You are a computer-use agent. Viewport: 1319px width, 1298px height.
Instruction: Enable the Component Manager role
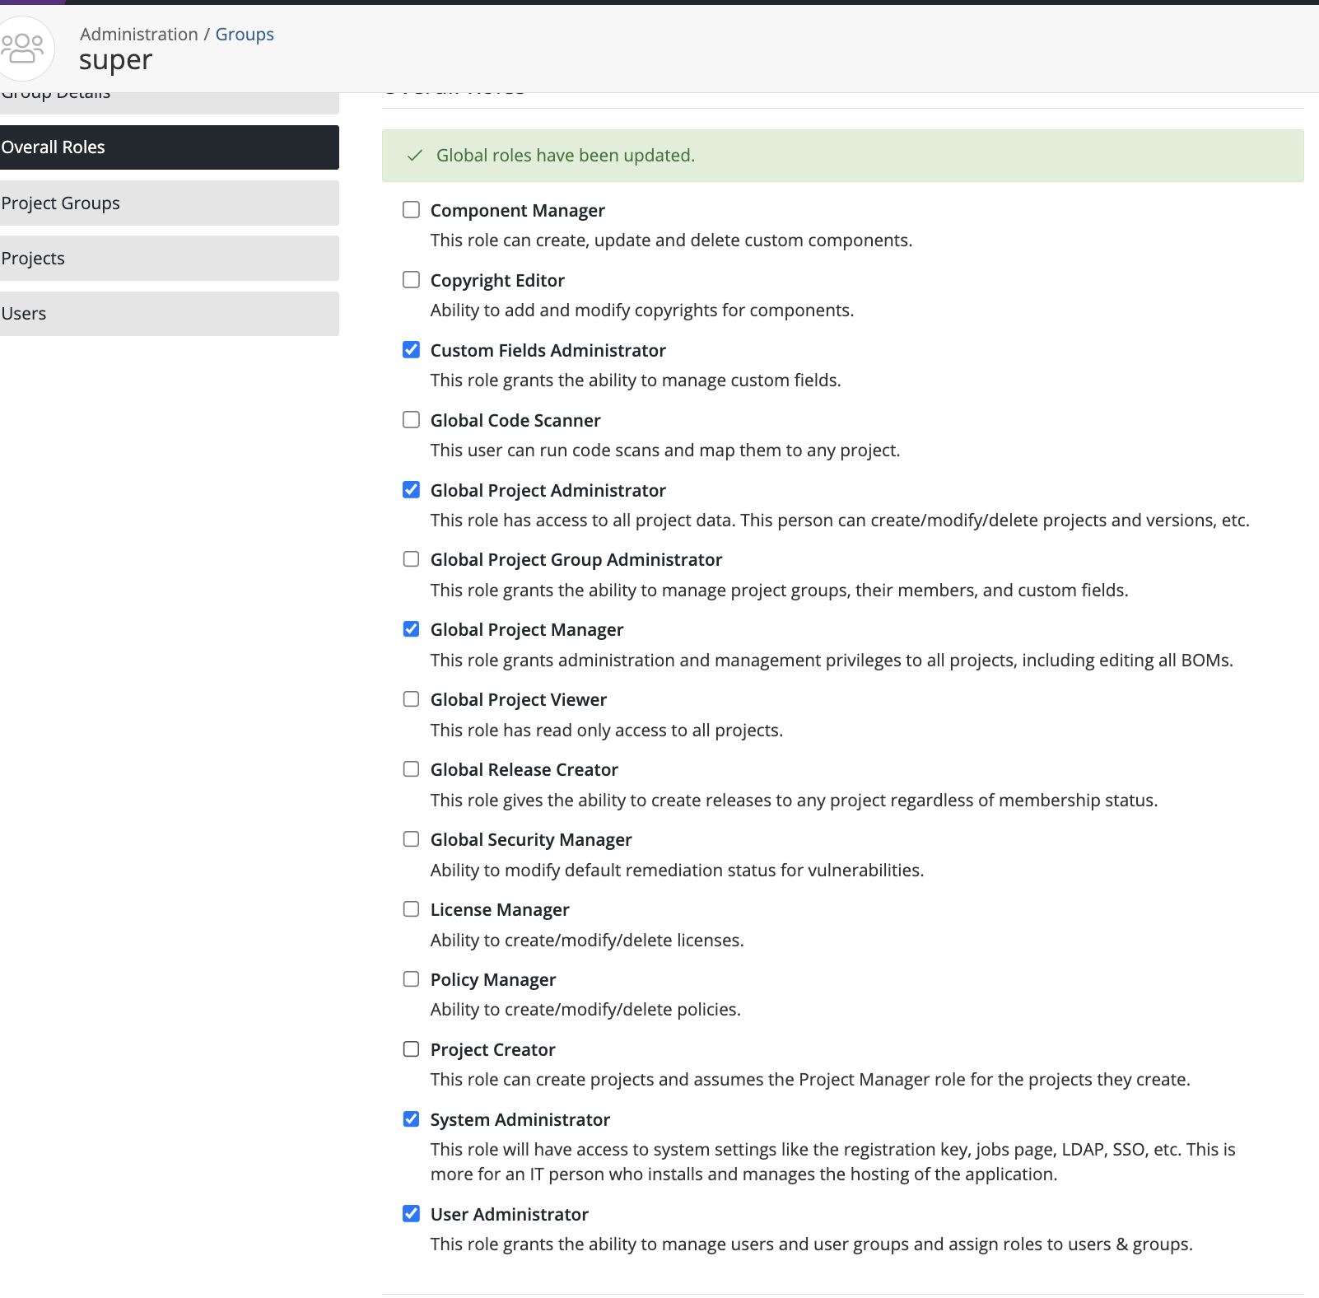411,209
